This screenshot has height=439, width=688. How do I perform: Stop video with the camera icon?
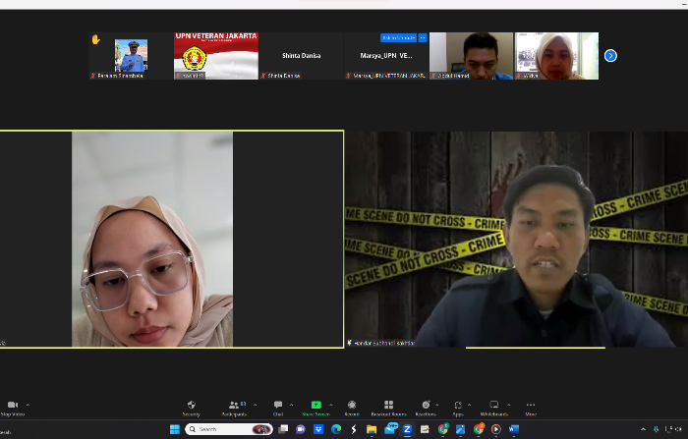[12, 409]
